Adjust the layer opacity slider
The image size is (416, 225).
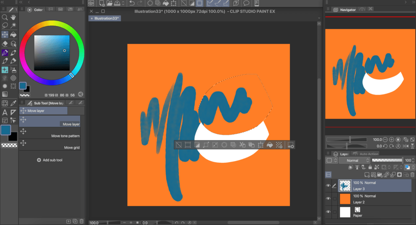tap(387, 160)
